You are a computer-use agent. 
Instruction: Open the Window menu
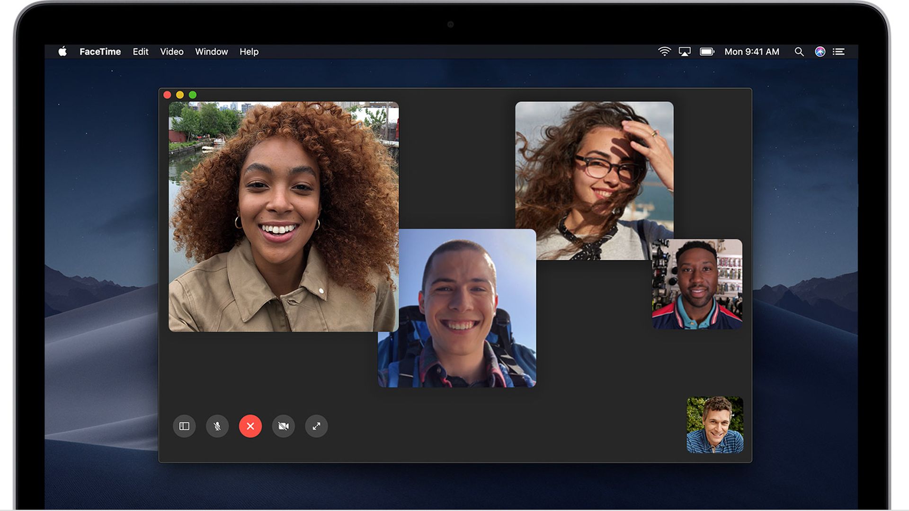(x=211, y=52)
